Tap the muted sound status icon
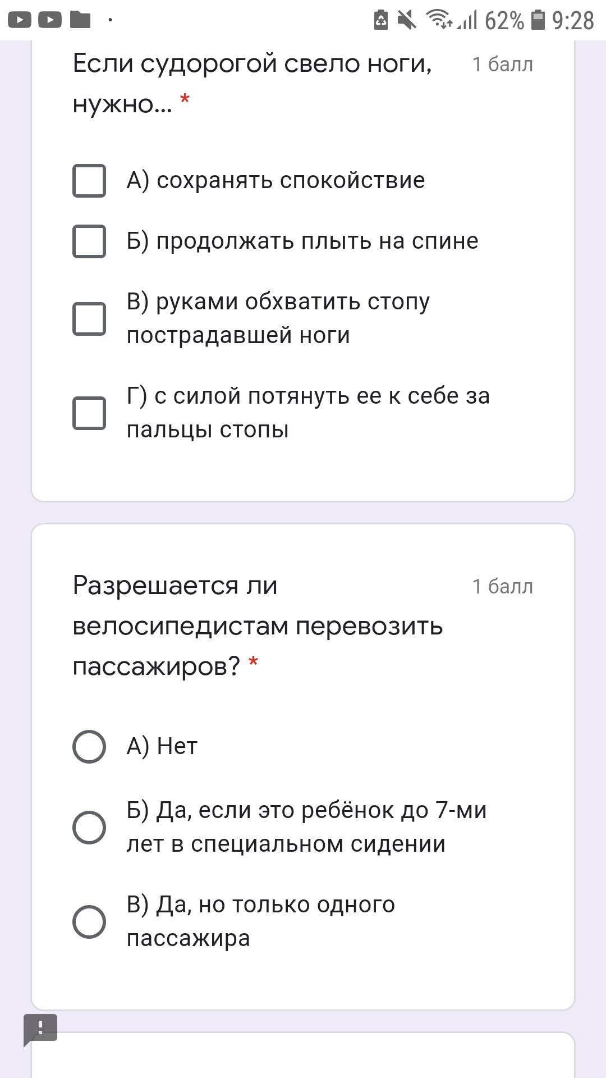The image size is (606, 1078). tap(407, 20)
